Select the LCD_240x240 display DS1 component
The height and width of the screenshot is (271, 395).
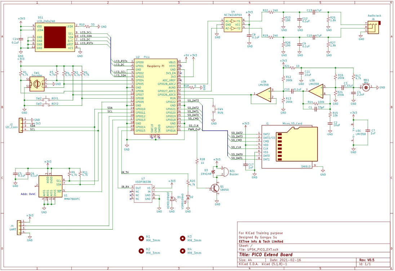pyautogui.click(x=55, y=37)
